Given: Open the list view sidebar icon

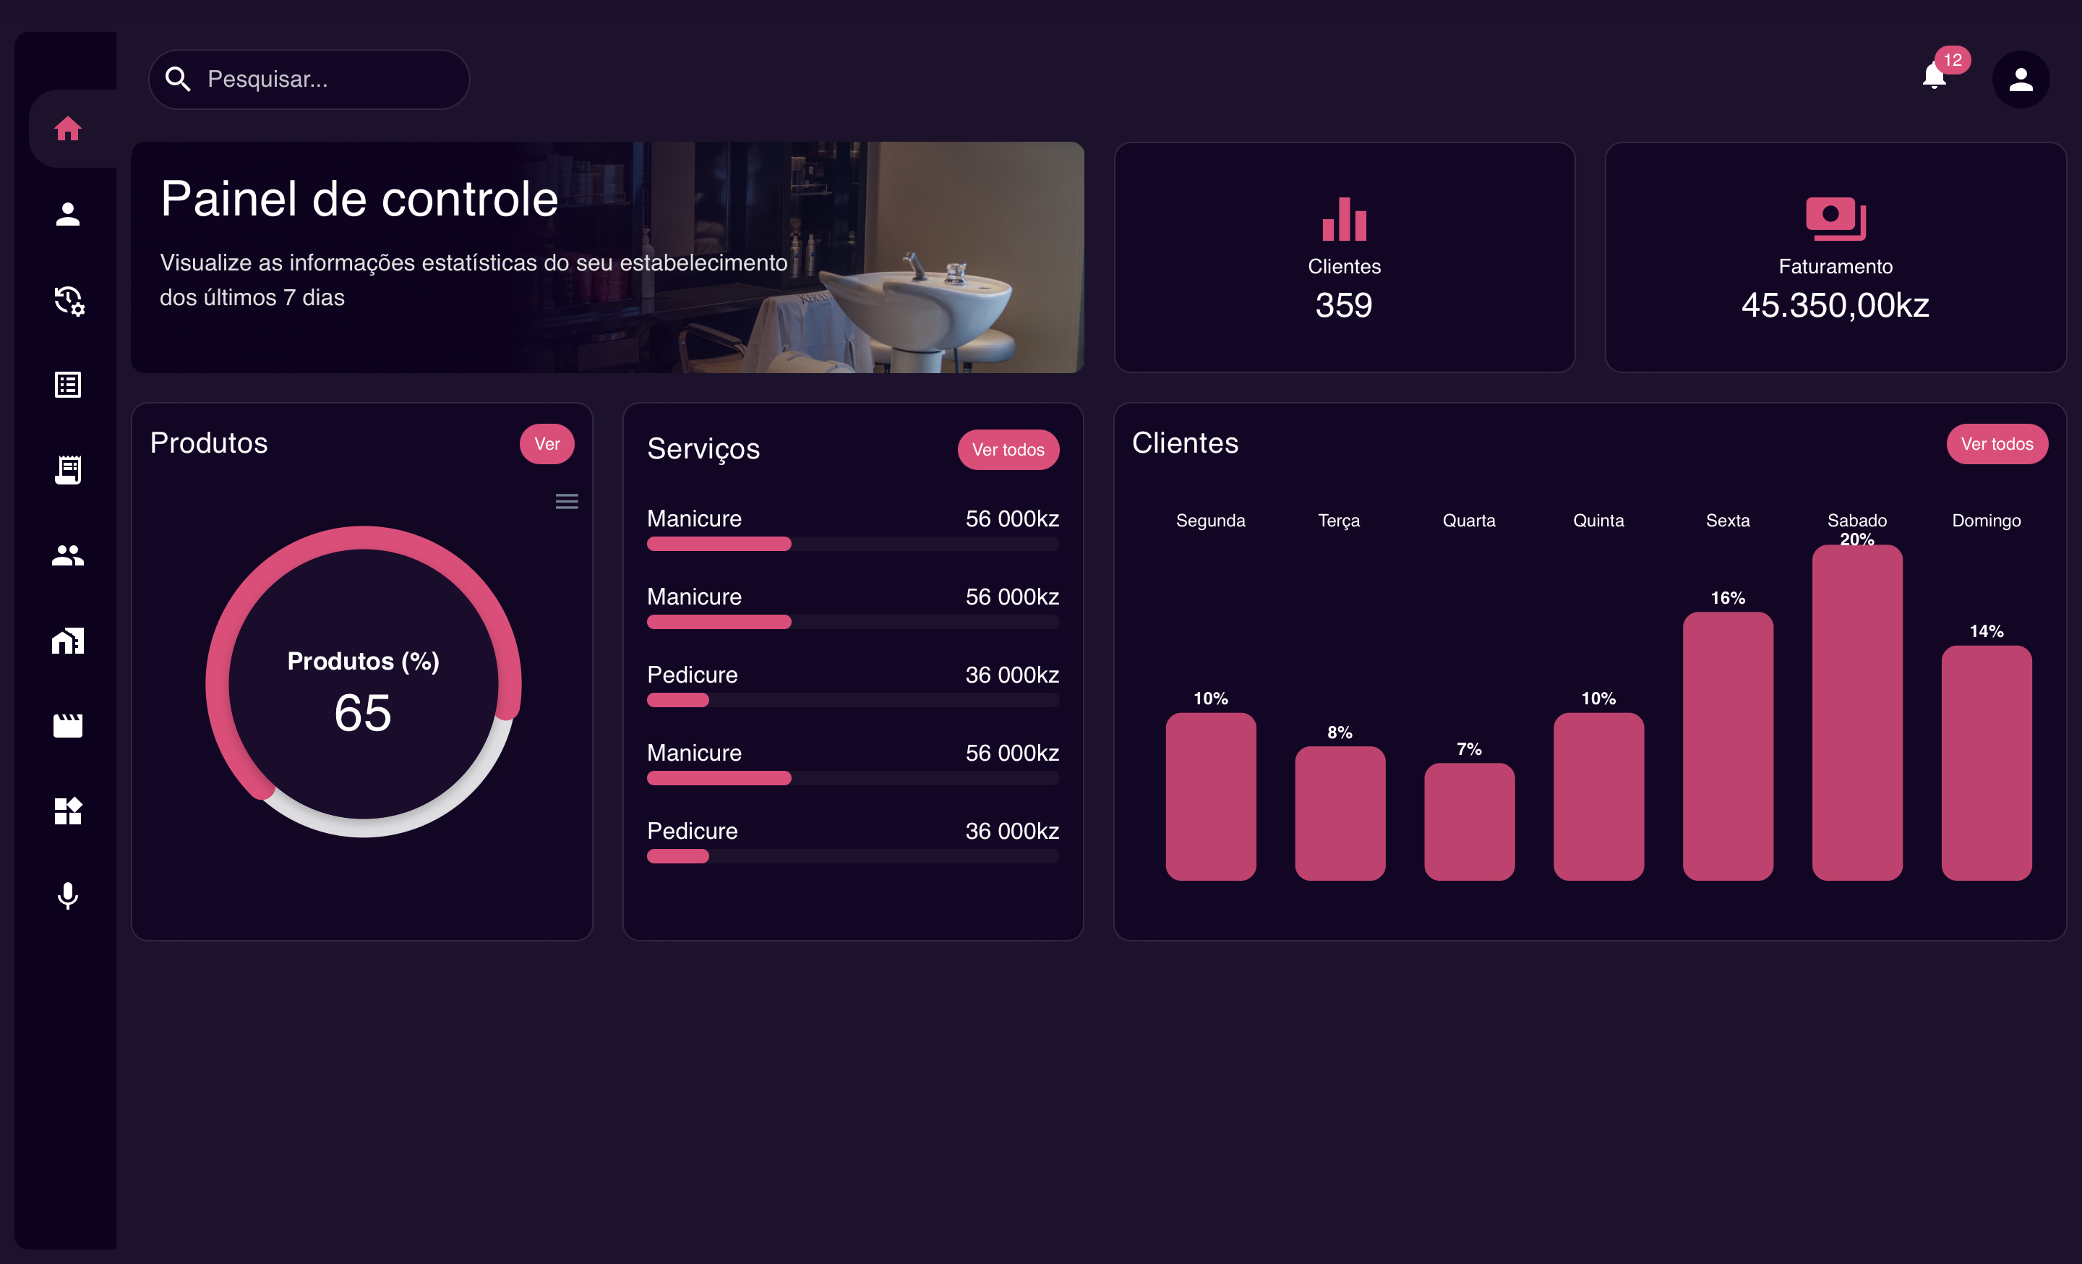Looking at the screenshot, I should click(x=68, y=385).
